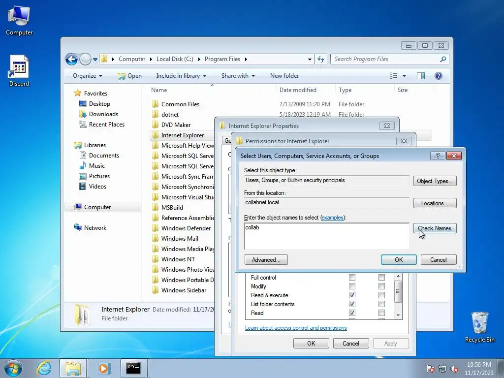Click the search magnifier in Program Files search
This screenshot has width=504, height=378.
[443, 59]
